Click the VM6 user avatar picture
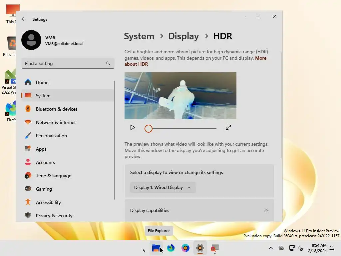 [31, 40]
